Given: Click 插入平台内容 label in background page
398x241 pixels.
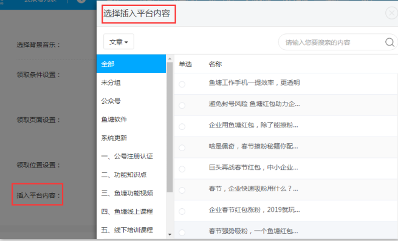Looking at the screenshot, I should tap(38, 195).
